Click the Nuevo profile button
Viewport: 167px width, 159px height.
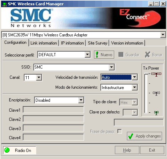click(x=104, y=54)
